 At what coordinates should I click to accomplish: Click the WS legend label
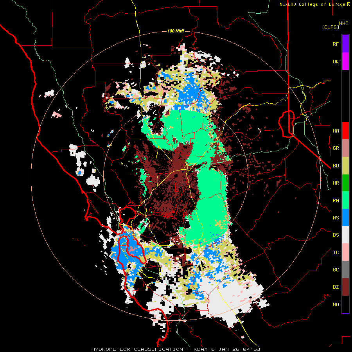(x=336, y=217)
